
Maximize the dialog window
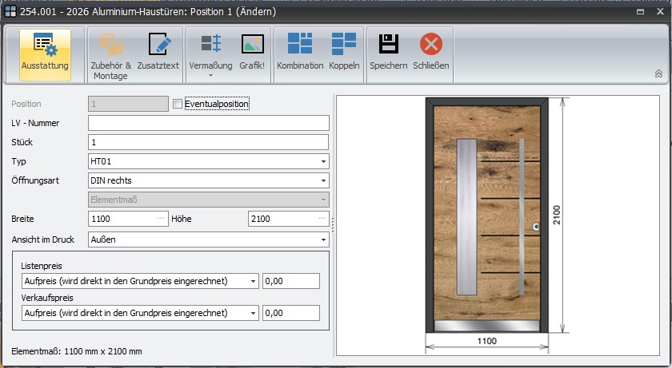[640, 11]
